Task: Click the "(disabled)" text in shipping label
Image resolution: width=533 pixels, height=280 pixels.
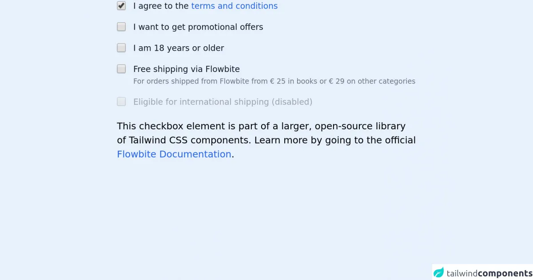Action: coord(292,102)
